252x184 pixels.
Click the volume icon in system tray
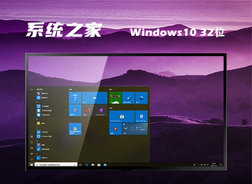[x=205, y=165]
